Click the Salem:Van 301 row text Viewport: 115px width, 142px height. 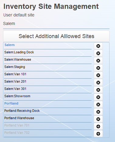15,89
